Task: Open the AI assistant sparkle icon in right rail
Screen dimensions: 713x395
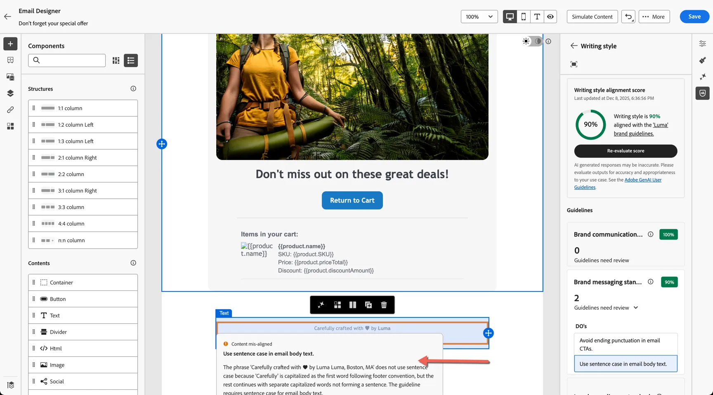Action: point(703,77)
